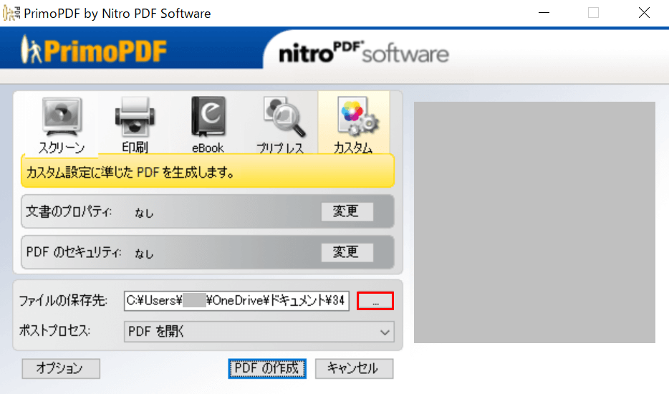669x394 pixels.
Task: Click the app icon in the title bar
Action: 11,13
